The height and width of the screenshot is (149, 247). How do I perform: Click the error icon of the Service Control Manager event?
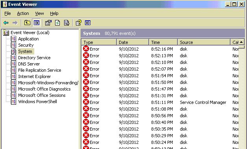86,102
